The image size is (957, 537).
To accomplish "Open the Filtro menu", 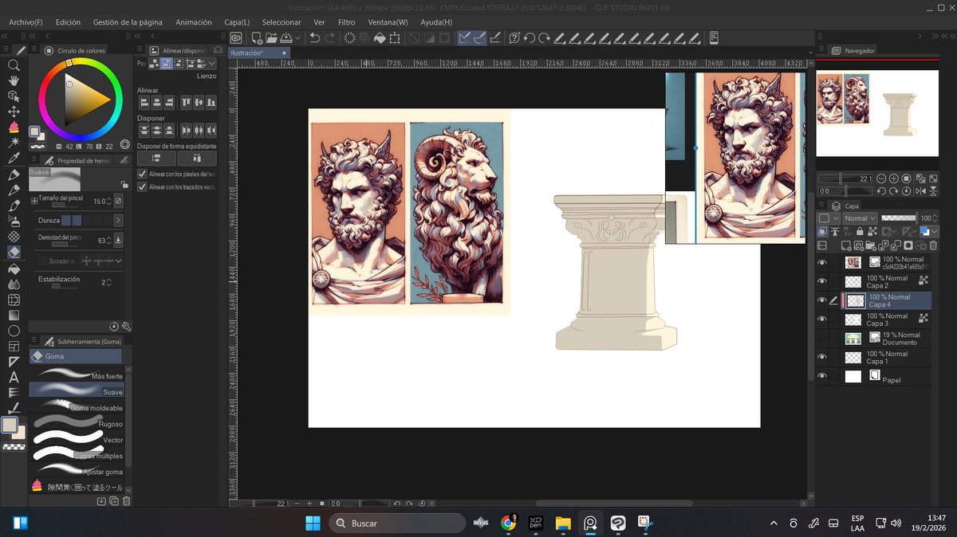I will [346, 22].
